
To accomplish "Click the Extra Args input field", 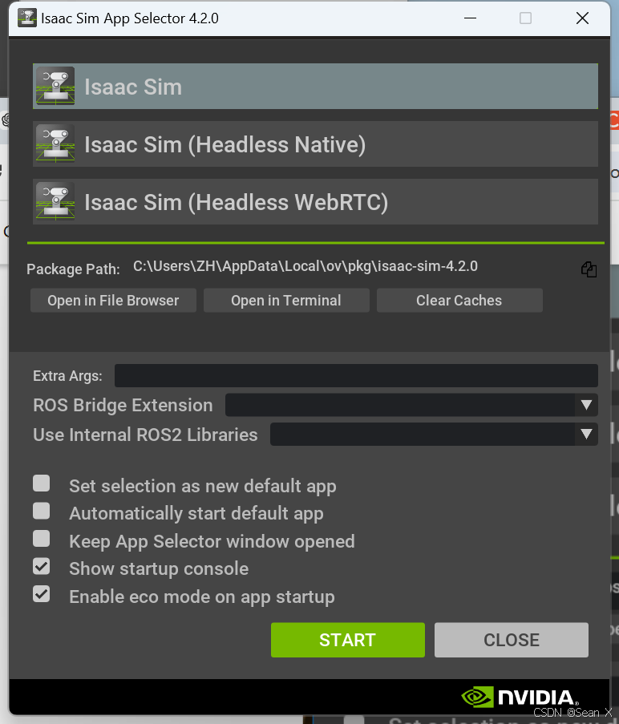I will click(x=356, y=376).
